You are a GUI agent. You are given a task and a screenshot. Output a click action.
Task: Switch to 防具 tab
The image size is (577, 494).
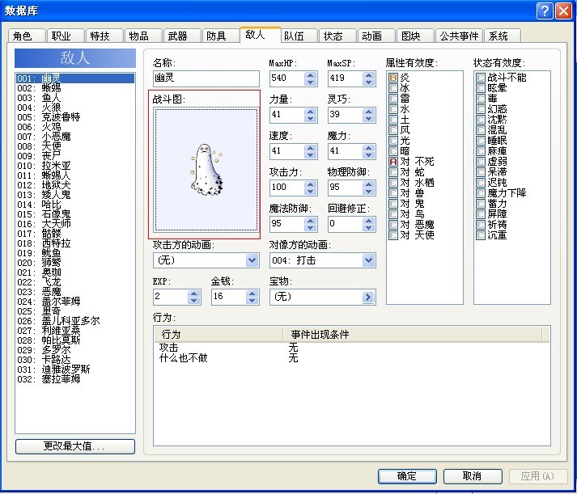tap(221, 36)
